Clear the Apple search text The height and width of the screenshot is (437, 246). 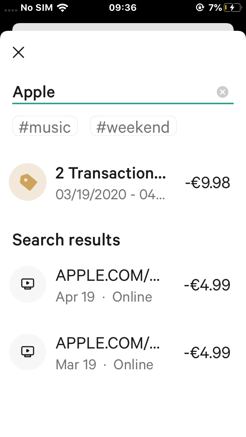coord(222,92)
